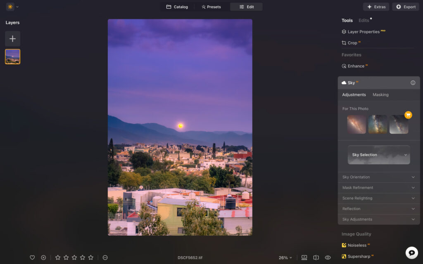The width and height of the screenshot is (423, 264).
Task: Open the Sky Selection dropdown
Action: pos(378,155)
